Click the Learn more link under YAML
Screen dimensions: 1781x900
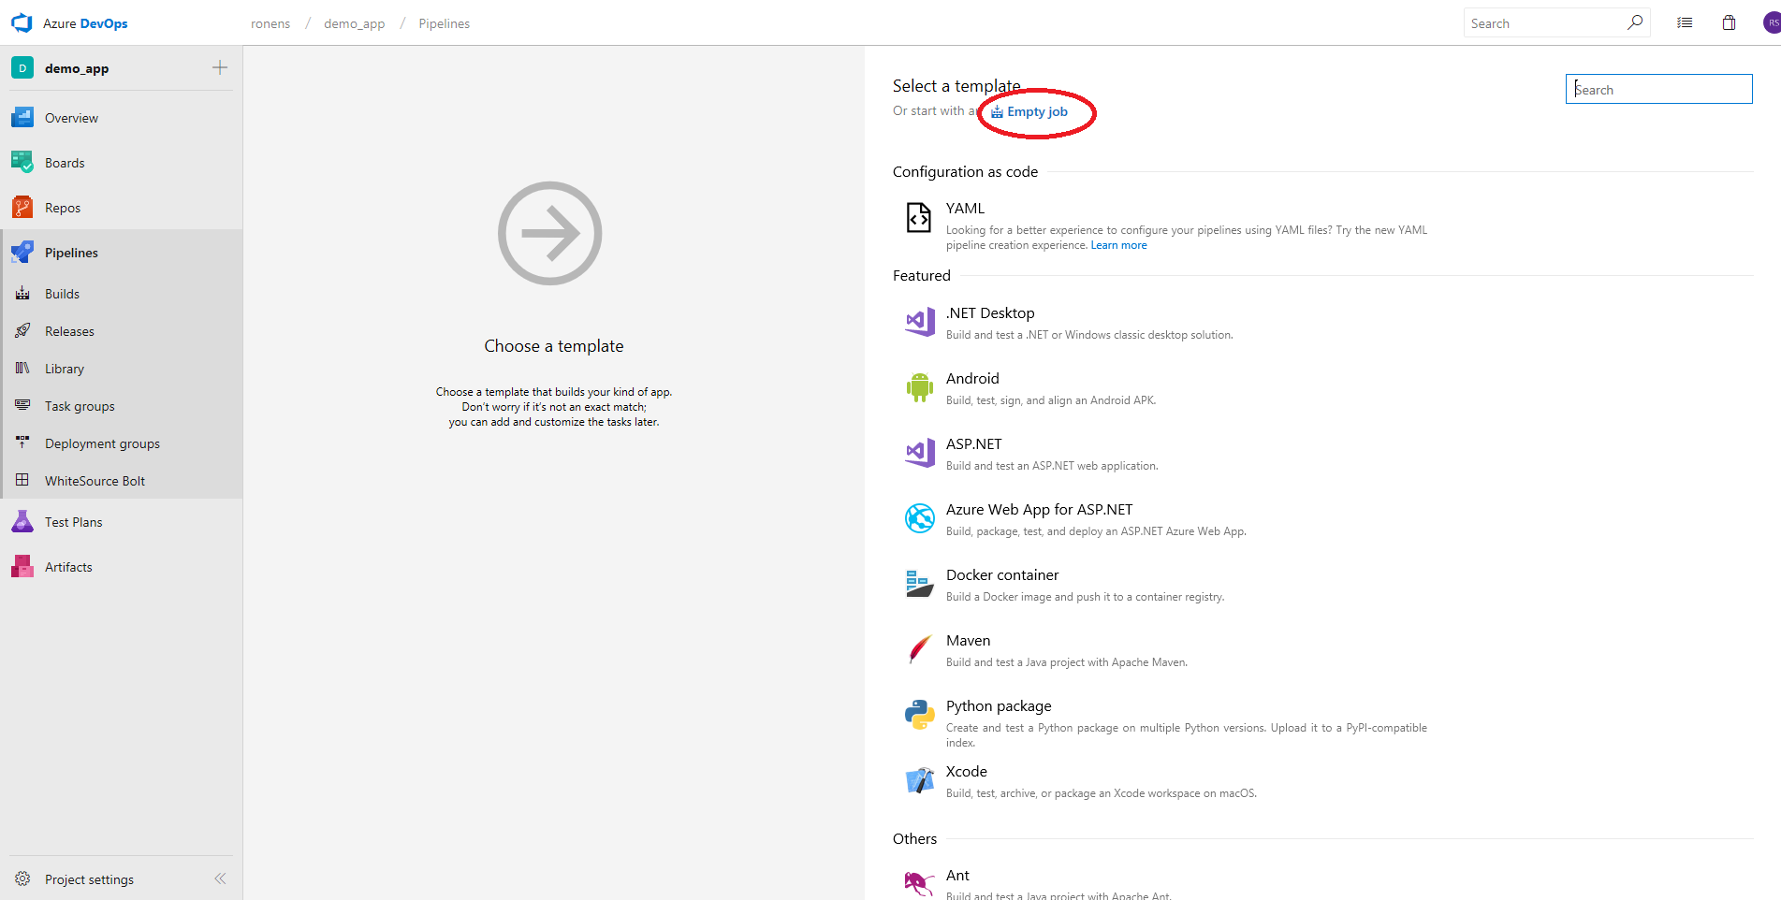click(1118, 245)
